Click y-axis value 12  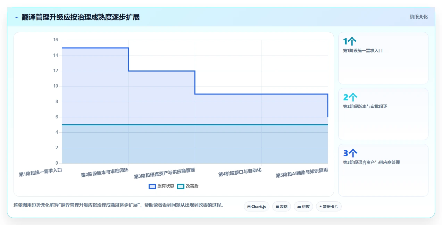pyautogui.click(x=56, y=71)
